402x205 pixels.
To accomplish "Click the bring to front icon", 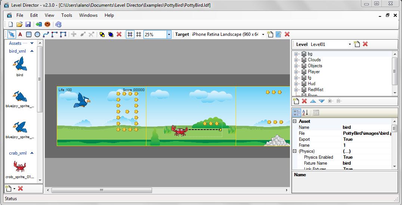I will click(102, 34).
